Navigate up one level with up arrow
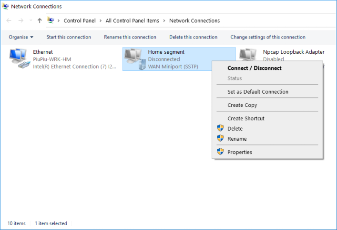The image size is (337, 230). pyautogui.click(x=40, y=21)
